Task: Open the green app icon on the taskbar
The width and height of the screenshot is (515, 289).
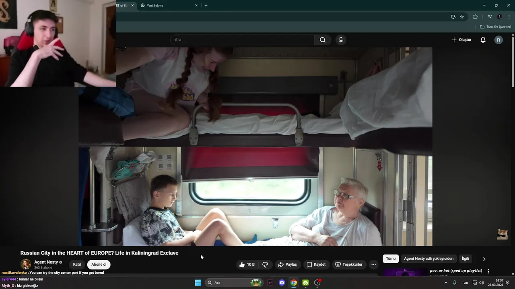Action: click(305, 283)
